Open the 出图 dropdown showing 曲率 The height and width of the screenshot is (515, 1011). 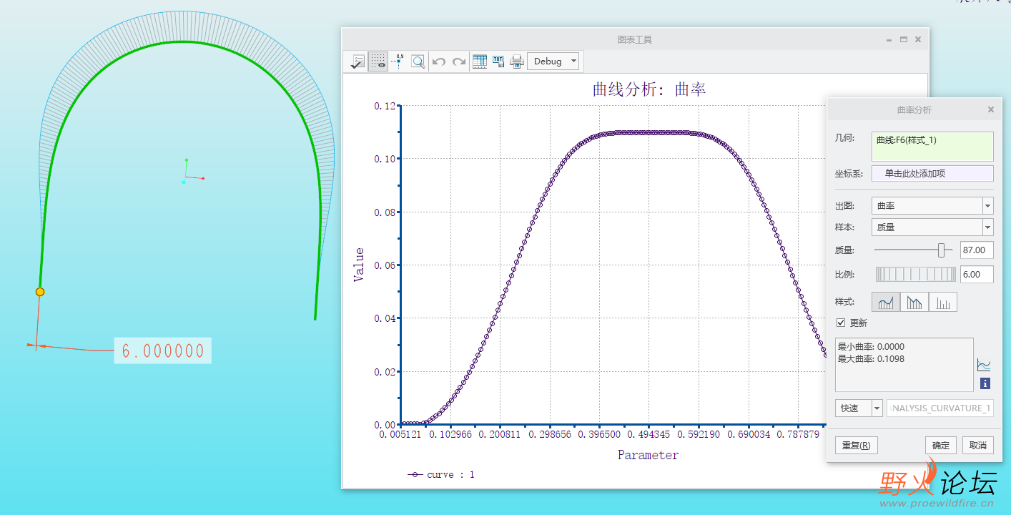click(x=932, y=206)
